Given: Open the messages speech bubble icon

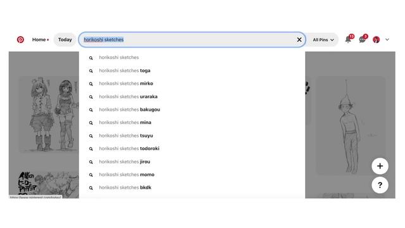Looking at the screenshot, I should coord(362,39).
